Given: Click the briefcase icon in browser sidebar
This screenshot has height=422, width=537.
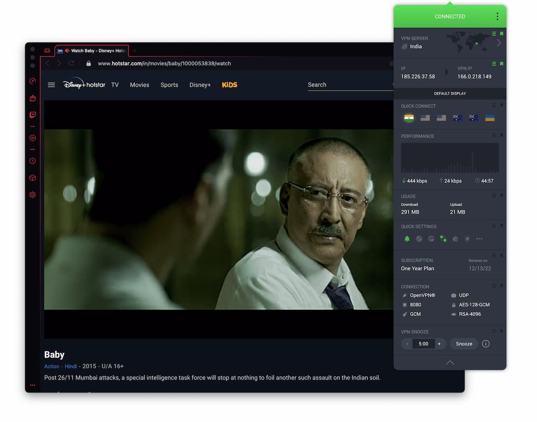Looking at the screenshot, I should (x=33, y=98).
